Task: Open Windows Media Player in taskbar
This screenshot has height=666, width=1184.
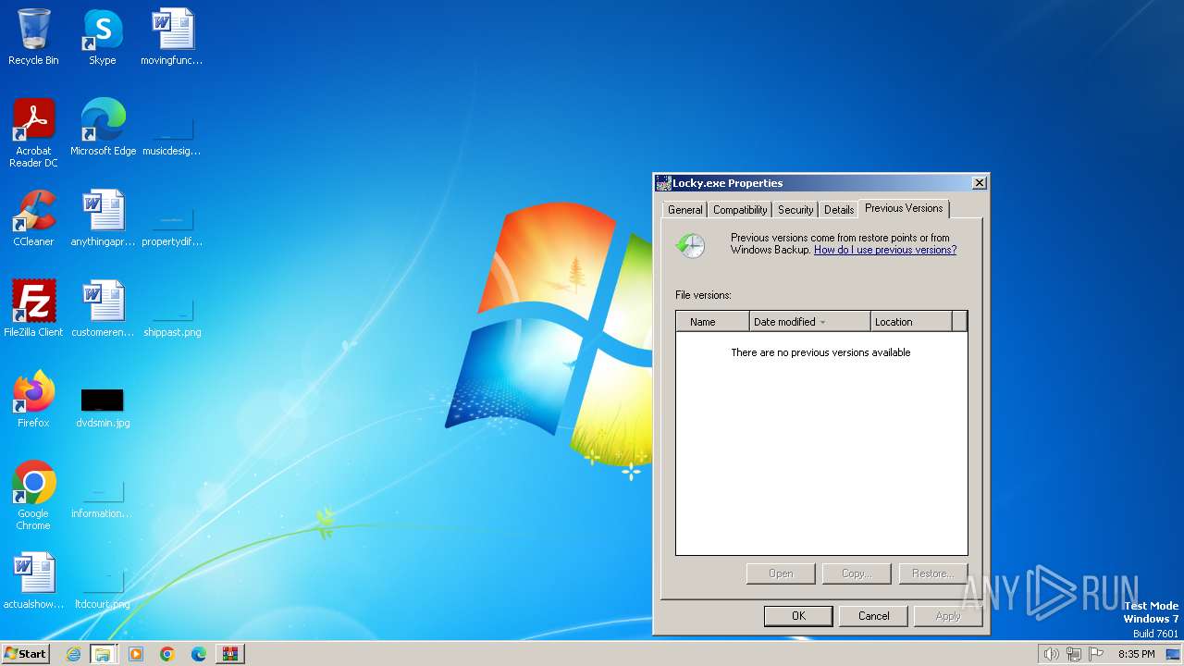Action: click(x=136, y=654)
